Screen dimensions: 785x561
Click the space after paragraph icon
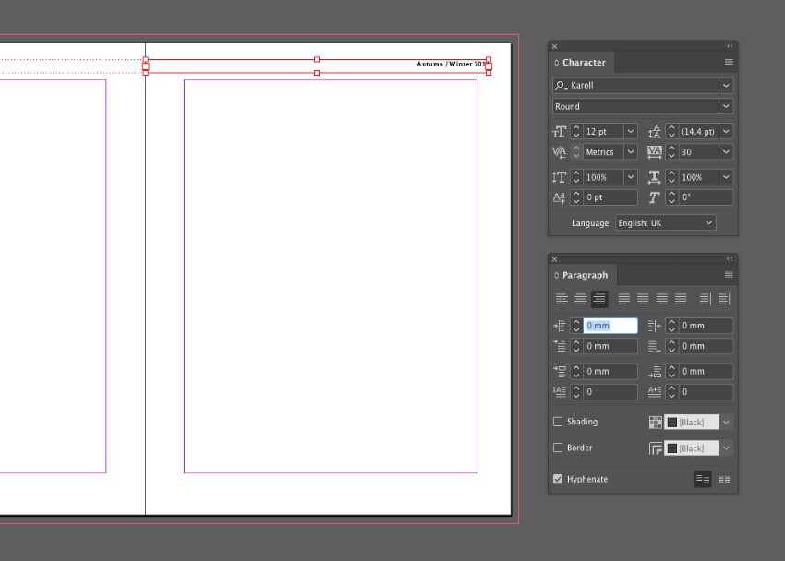[655, 372]
